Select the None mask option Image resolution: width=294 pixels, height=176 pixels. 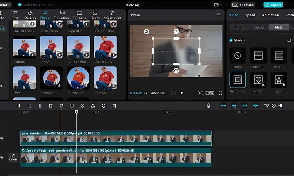238,56
